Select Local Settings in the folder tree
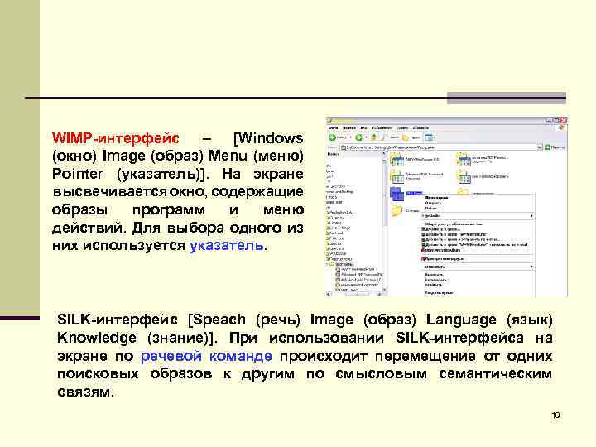This screenshot has width=596, height=447. [340, 228]
